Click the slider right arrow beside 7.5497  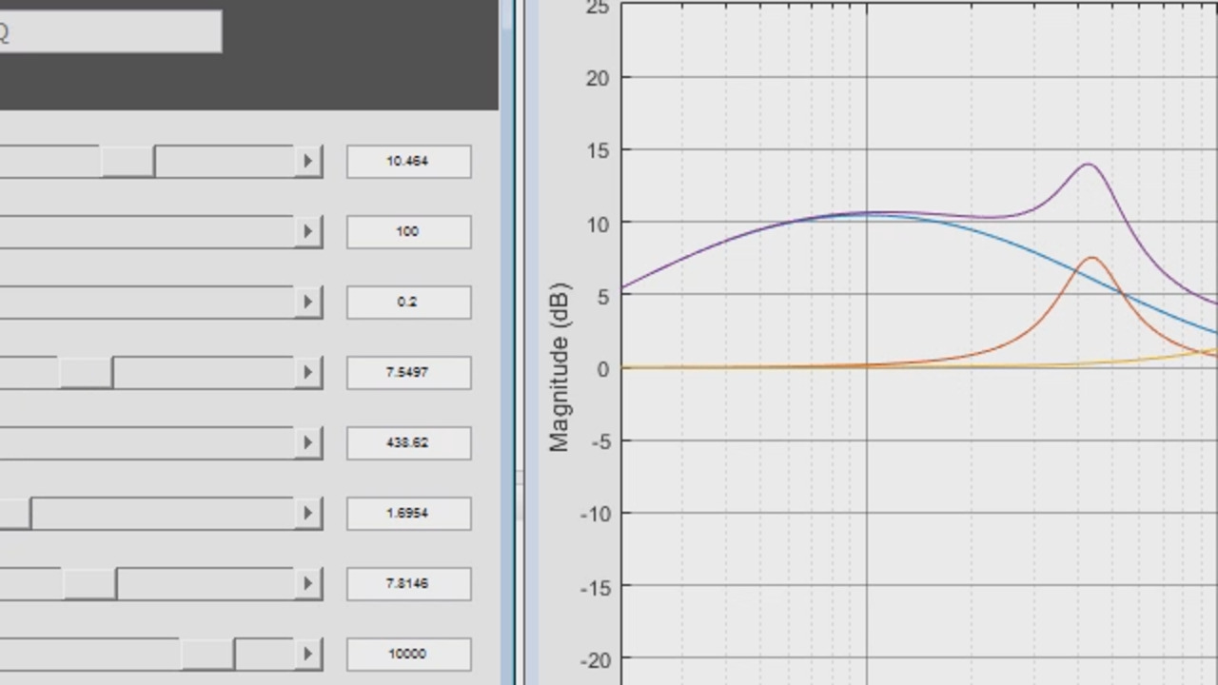[307, 372]
